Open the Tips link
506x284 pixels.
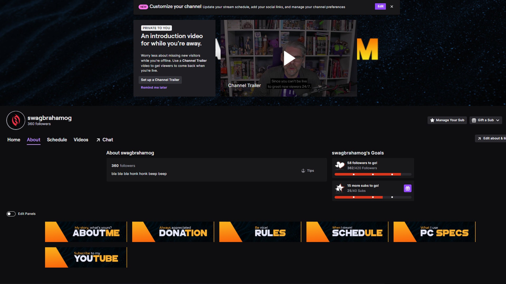(x=308, y=171)
